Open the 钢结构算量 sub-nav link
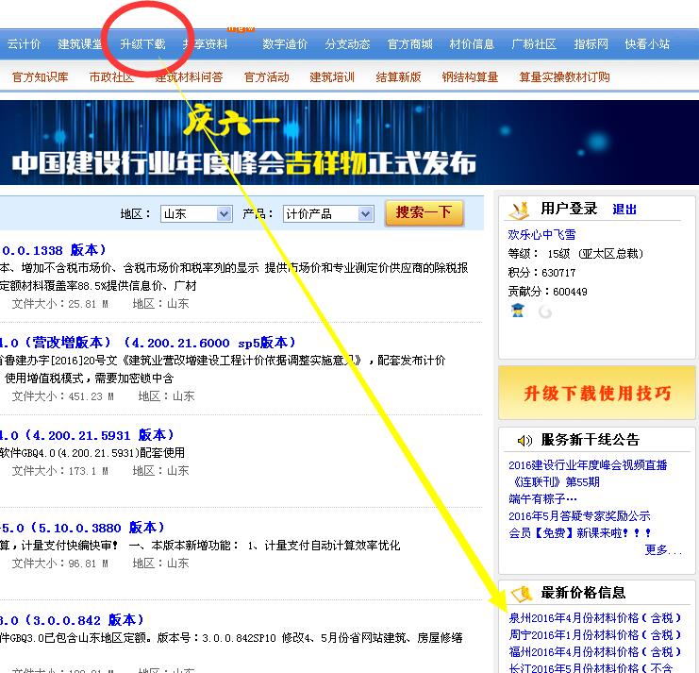 (470, 77)
